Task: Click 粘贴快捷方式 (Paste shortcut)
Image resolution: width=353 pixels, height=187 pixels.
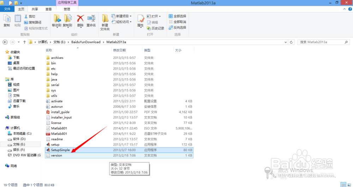Action: click(36, 28)
